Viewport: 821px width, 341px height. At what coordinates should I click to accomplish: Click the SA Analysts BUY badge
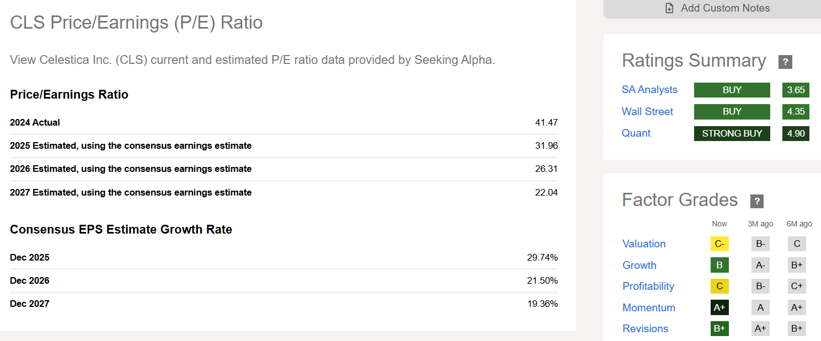point(732,90)
